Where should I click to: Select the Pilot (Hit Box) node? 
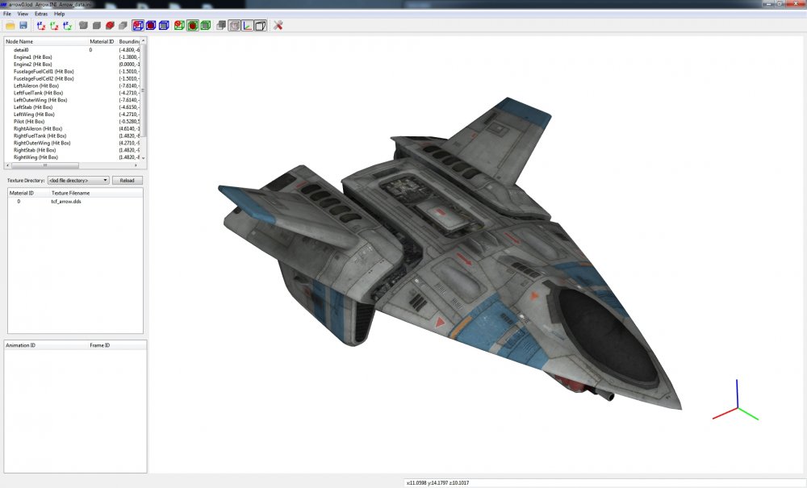[x=29, y=121]
